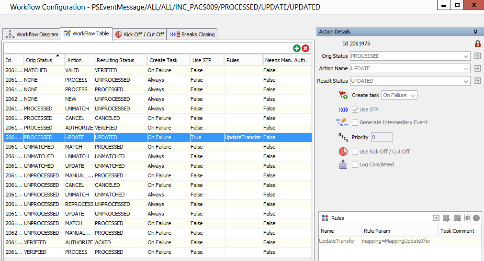Click UpdateTransfer cell in highlighted row
The width and height of the screenshot is (484, 261).
tap(243, 137)
